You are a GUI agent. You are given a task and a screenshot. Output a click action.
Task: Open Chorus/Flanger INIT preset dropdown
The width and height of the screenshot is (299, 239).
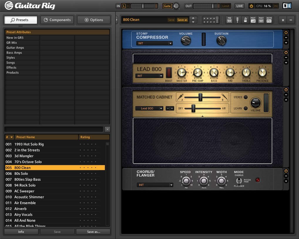pyautogui.click(x=155, y=185)
